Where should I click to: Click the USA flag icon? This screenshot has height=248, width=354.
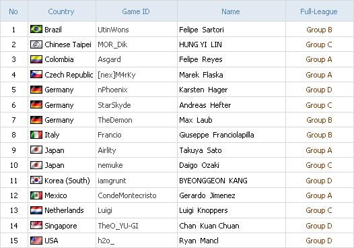point(36,241)
